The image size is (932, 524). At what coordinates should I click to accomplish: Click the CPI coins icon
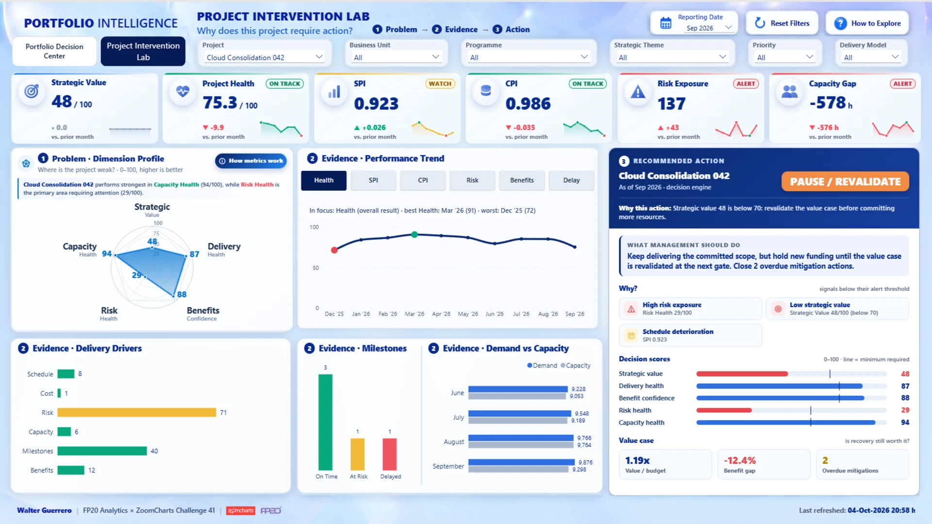point(486,91)
